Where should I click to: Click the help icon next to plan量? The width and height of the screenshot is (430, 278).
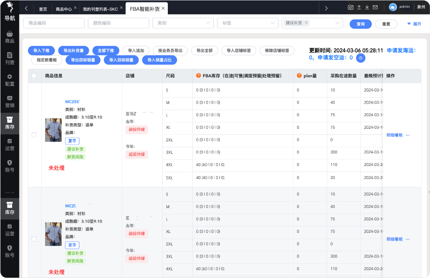point(299,76)
